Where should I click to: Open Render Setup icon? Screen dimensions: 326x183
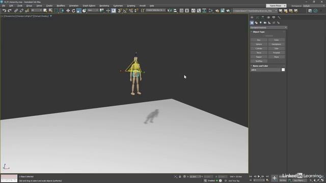point(217,11)
